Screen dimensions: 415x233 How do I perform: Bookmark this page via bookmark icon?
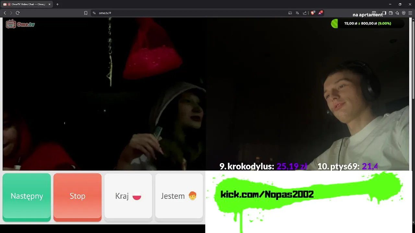[86, 13]
